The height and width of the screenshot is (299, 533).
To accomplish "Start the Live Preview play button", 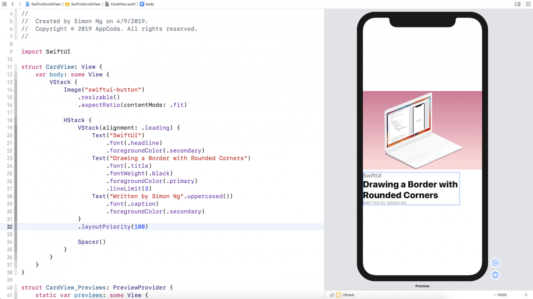I will [495, 263].
